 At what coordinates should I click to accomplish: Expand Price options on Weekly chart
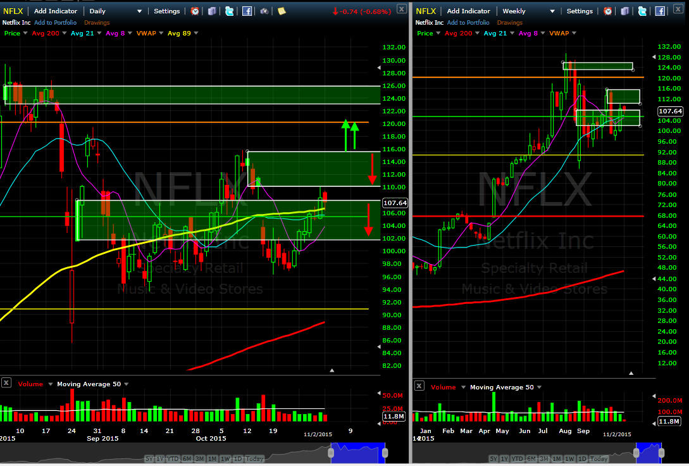coord(438,34)
